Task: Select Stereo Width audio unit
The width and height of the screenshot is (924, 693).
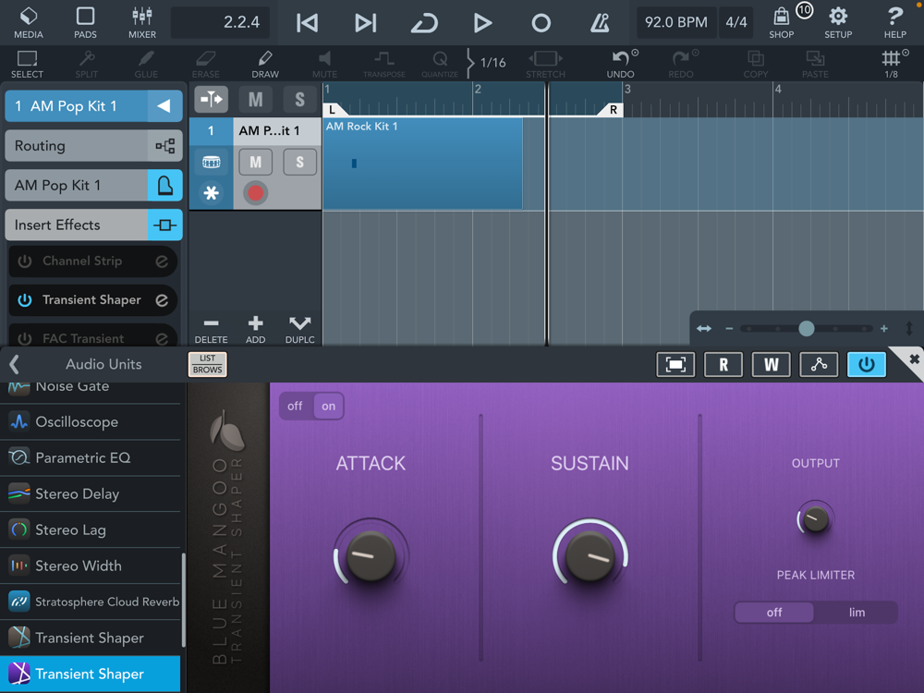Action: tap(91, 565)
